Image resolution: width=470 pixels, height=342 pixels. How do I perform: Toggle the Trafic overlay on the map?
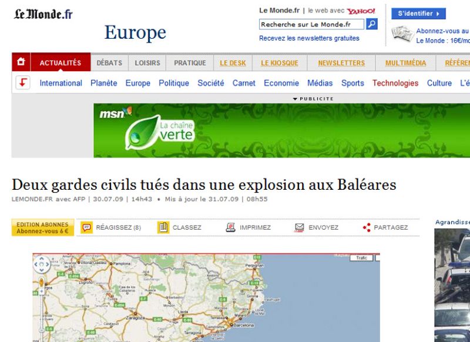click(361, 257)
